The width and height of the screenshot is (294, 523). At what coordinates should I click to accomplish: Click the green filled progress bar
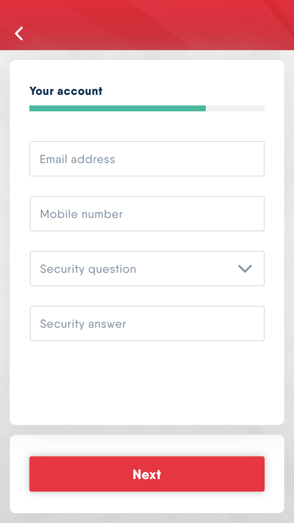coord(118,108)
